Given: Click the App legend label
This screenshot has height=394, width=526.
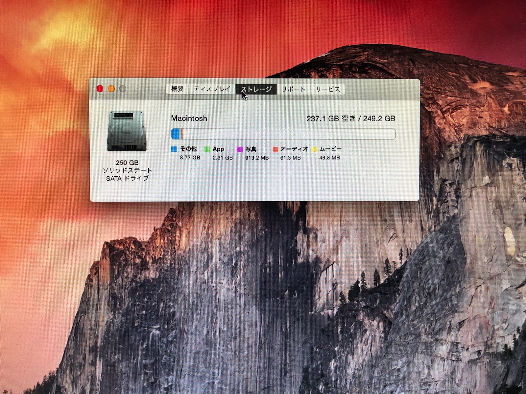Looking at the screenshot, I should [x=218, y=149].
